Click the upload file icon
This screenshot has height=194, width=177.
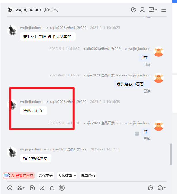click(32, 188)
